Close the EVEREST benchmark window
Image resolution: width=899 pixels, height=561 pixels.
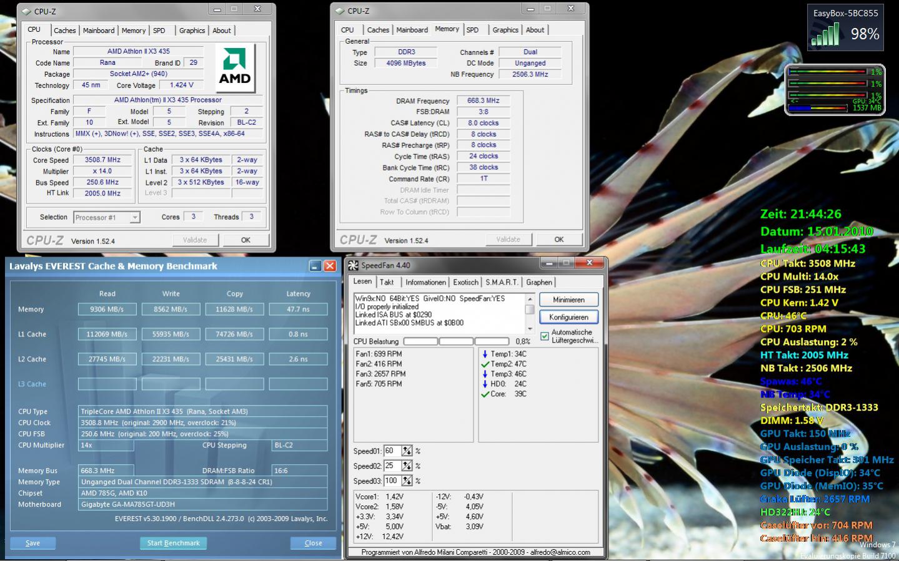[330, 266]
